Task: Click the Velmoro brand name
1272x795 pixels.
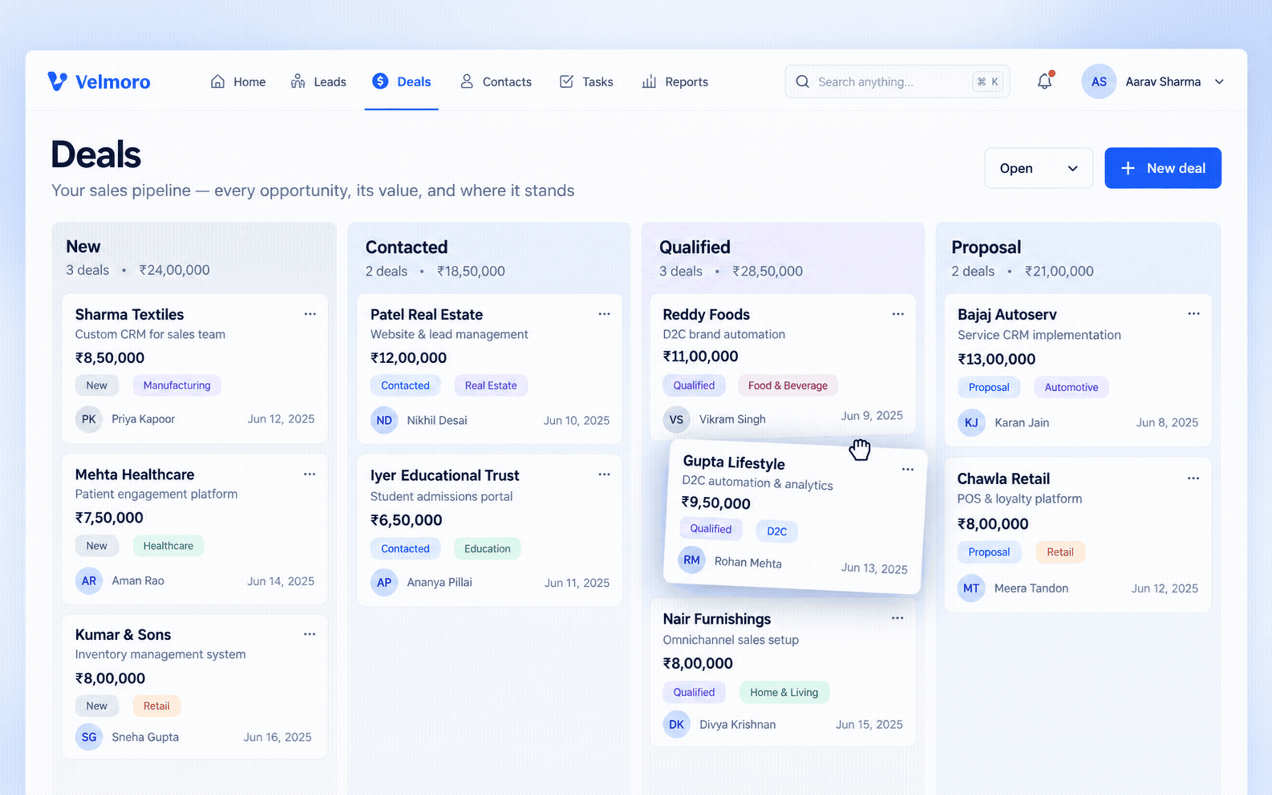Action: click(x=113, y=82)
